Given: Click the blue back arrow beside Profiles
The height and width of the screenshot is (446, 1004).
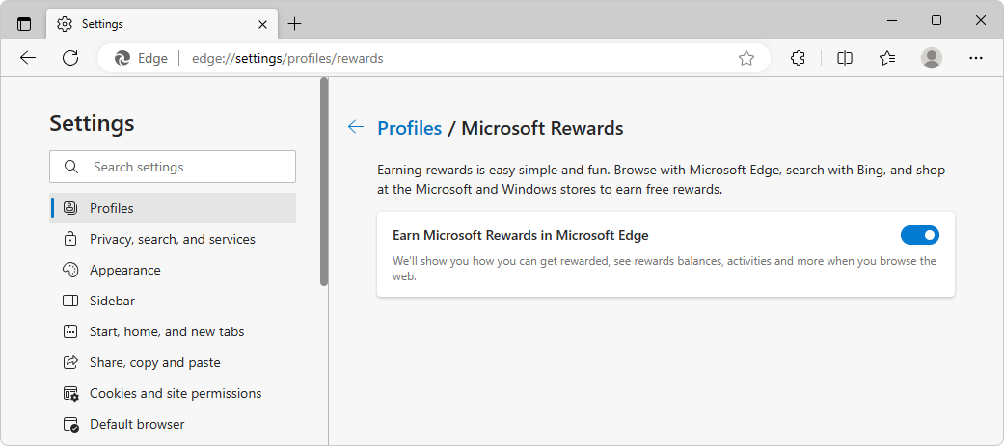Looking at the screenshot, I should pyautogui.click(x=355, y=127).
